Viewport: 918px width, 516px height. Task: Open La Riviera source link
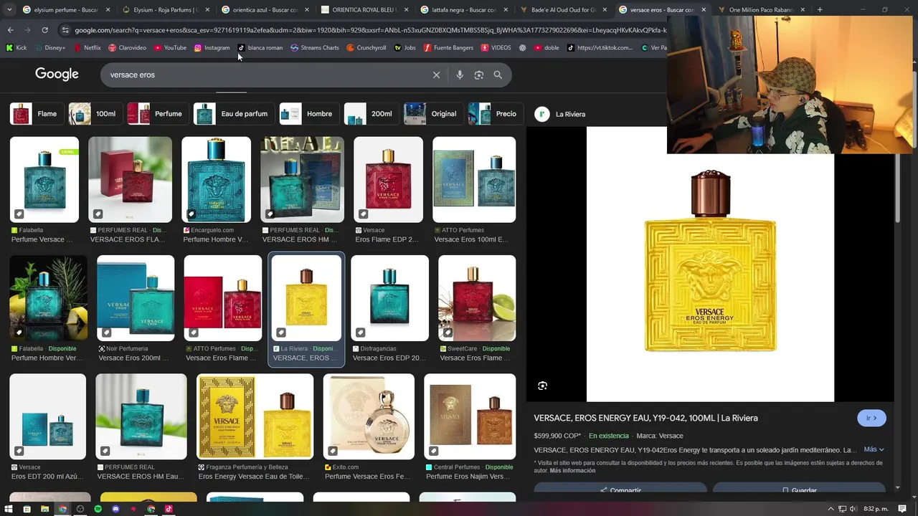click(x=561, y=114)
